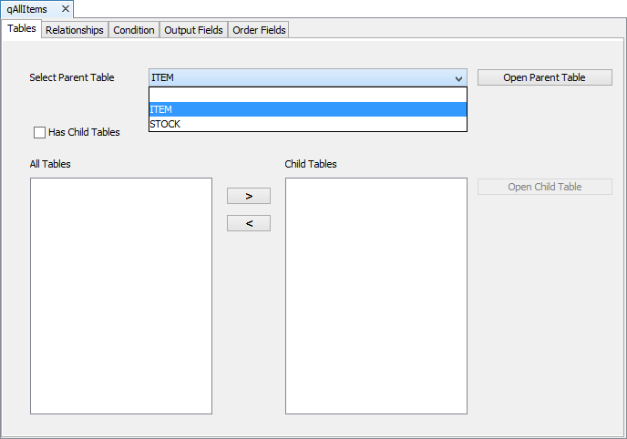Click the parent table combo box field
The height and width of the screenshot is (439, 627).
[x=299, y=78]
